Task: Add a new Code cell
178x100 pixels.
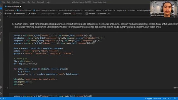Action: pos(8,14)
